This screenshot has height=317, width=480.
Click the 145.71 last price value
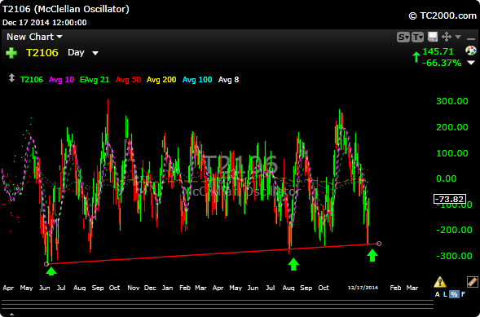point(438,51)
